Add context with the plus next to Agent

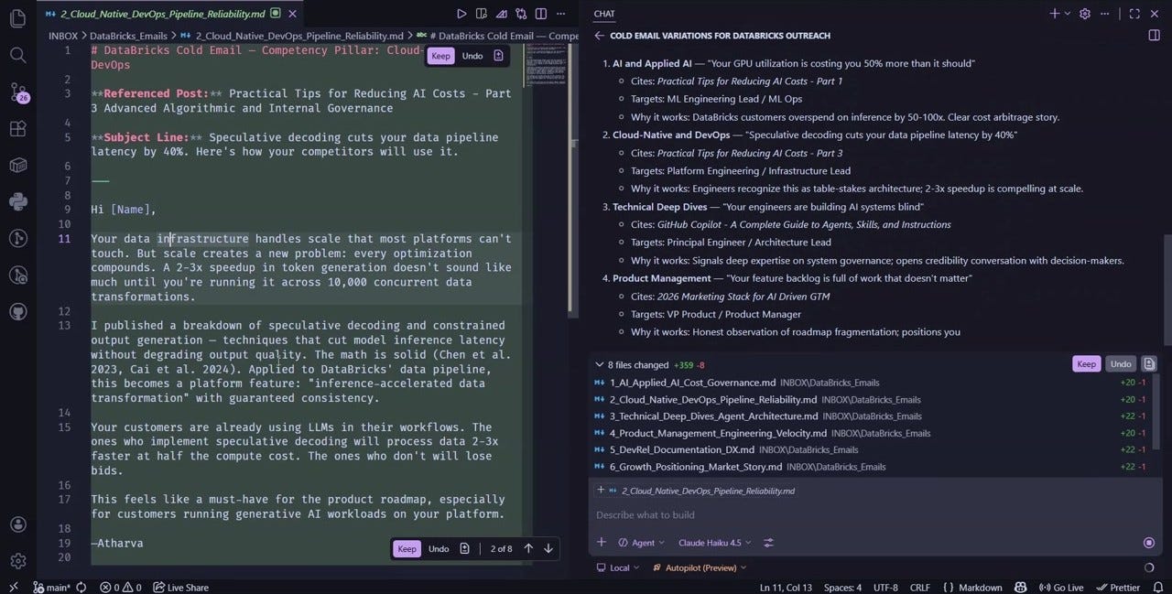(602, 543)
